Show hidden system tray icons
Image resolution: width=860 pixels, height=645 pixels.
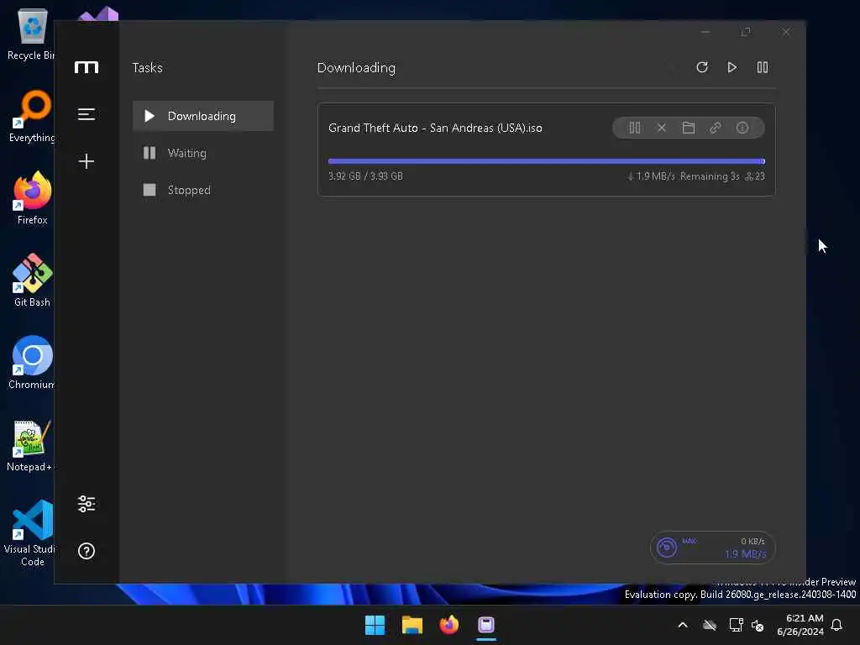pos(683,625)
